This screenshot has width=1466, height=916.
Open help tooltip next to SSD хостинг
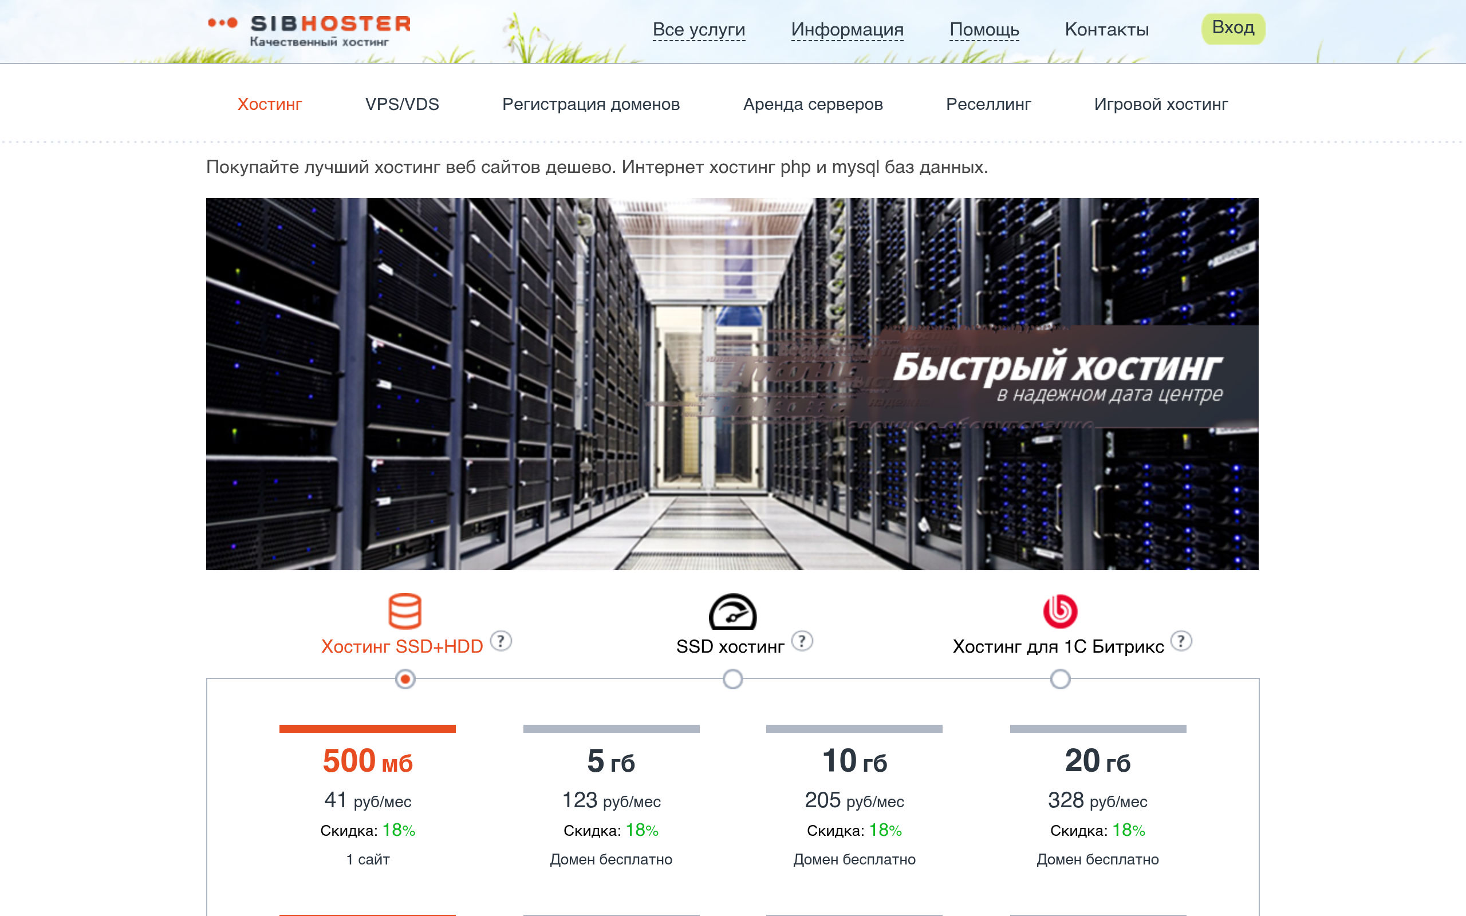click(802, 641)
